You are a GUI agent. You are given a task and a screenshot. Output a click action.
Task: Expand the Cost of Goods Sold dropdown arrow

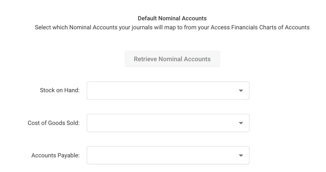point(241,123)
